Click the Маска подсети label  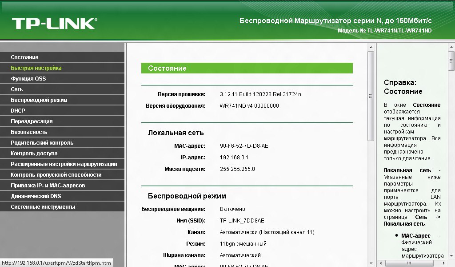185,169
